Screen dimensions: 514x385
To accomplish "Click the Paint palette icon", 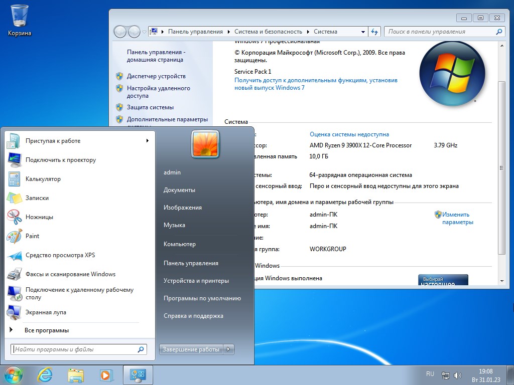I will pyautogui.click(x=14, y=236).
